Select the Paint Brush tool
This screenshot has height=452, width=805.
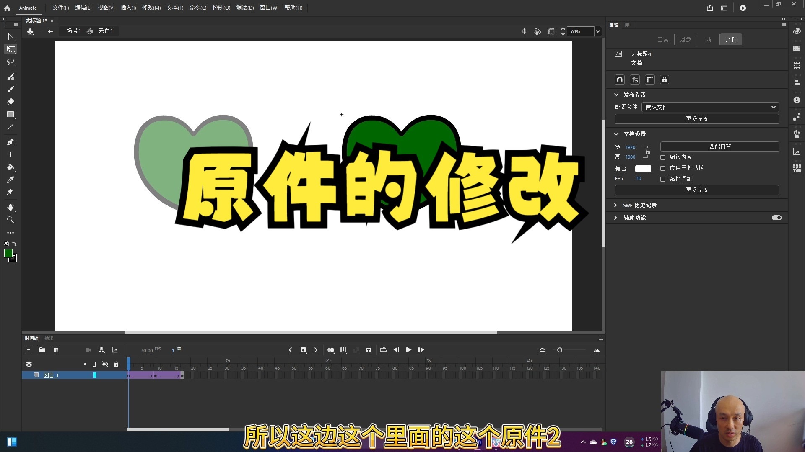10,77
